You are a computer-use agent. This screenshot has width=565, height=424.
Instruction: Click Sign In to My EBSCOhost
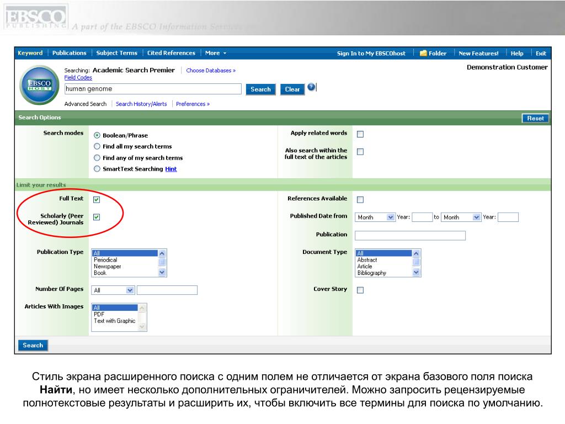click(x=371, y=54)
